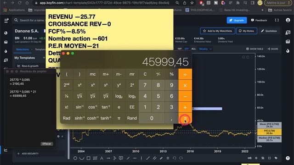Click the calculator Rad key
This screenshot has width=294, height=165.
[x=67, y=118]
